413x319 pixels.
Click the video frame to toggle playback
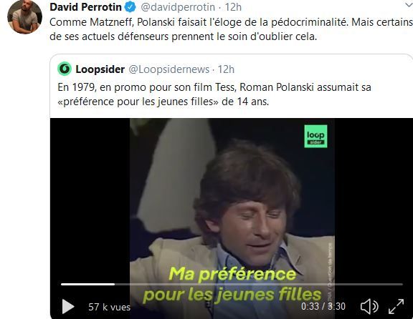click(x=232, y=200)
